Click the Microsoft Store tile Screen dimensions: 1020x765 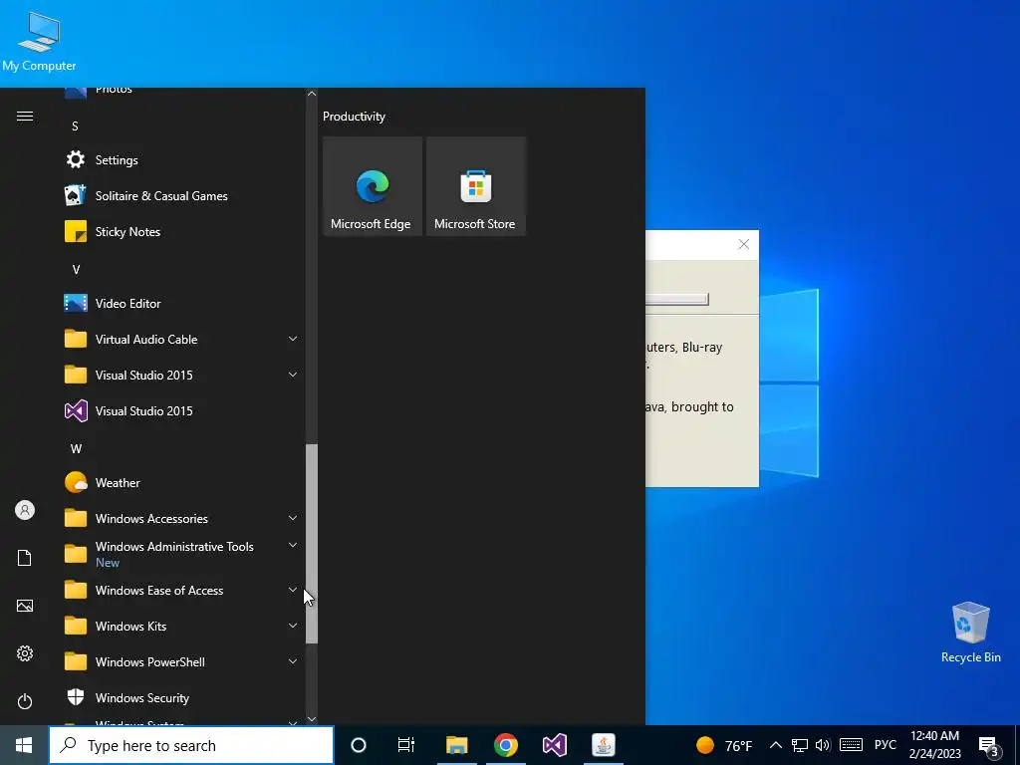475,186
